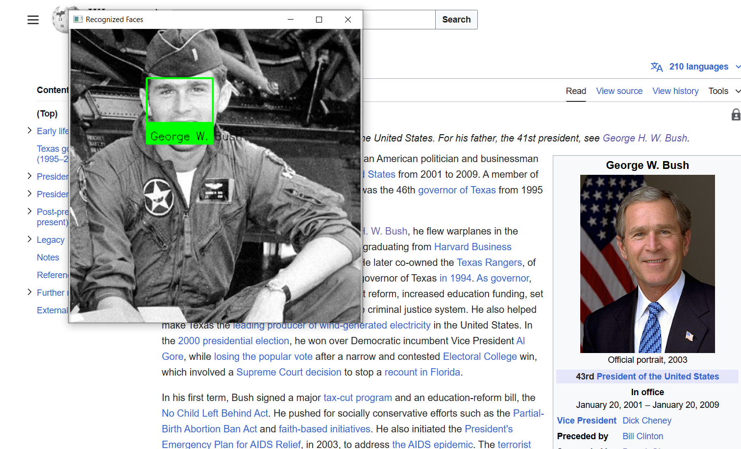Screen dimensions: 741x449
Task: Go to (Top) in contents
Action: [47, 114]
